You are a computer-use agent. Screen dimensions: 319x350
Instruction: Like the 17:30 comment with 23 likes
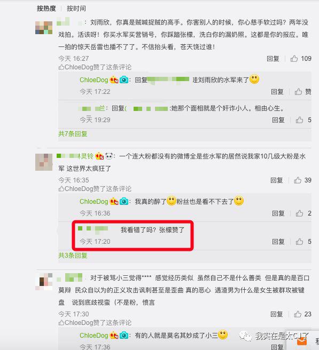pyautogui.click(x=298, y=314)
